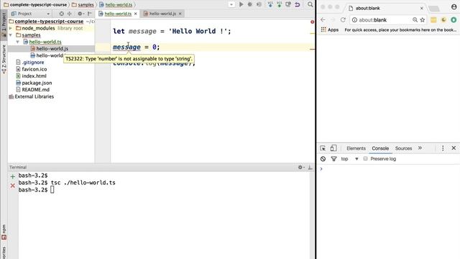Click the green circular extension icon in Chrome
This screenshot has width=460, height=259.
coord(454,19)
